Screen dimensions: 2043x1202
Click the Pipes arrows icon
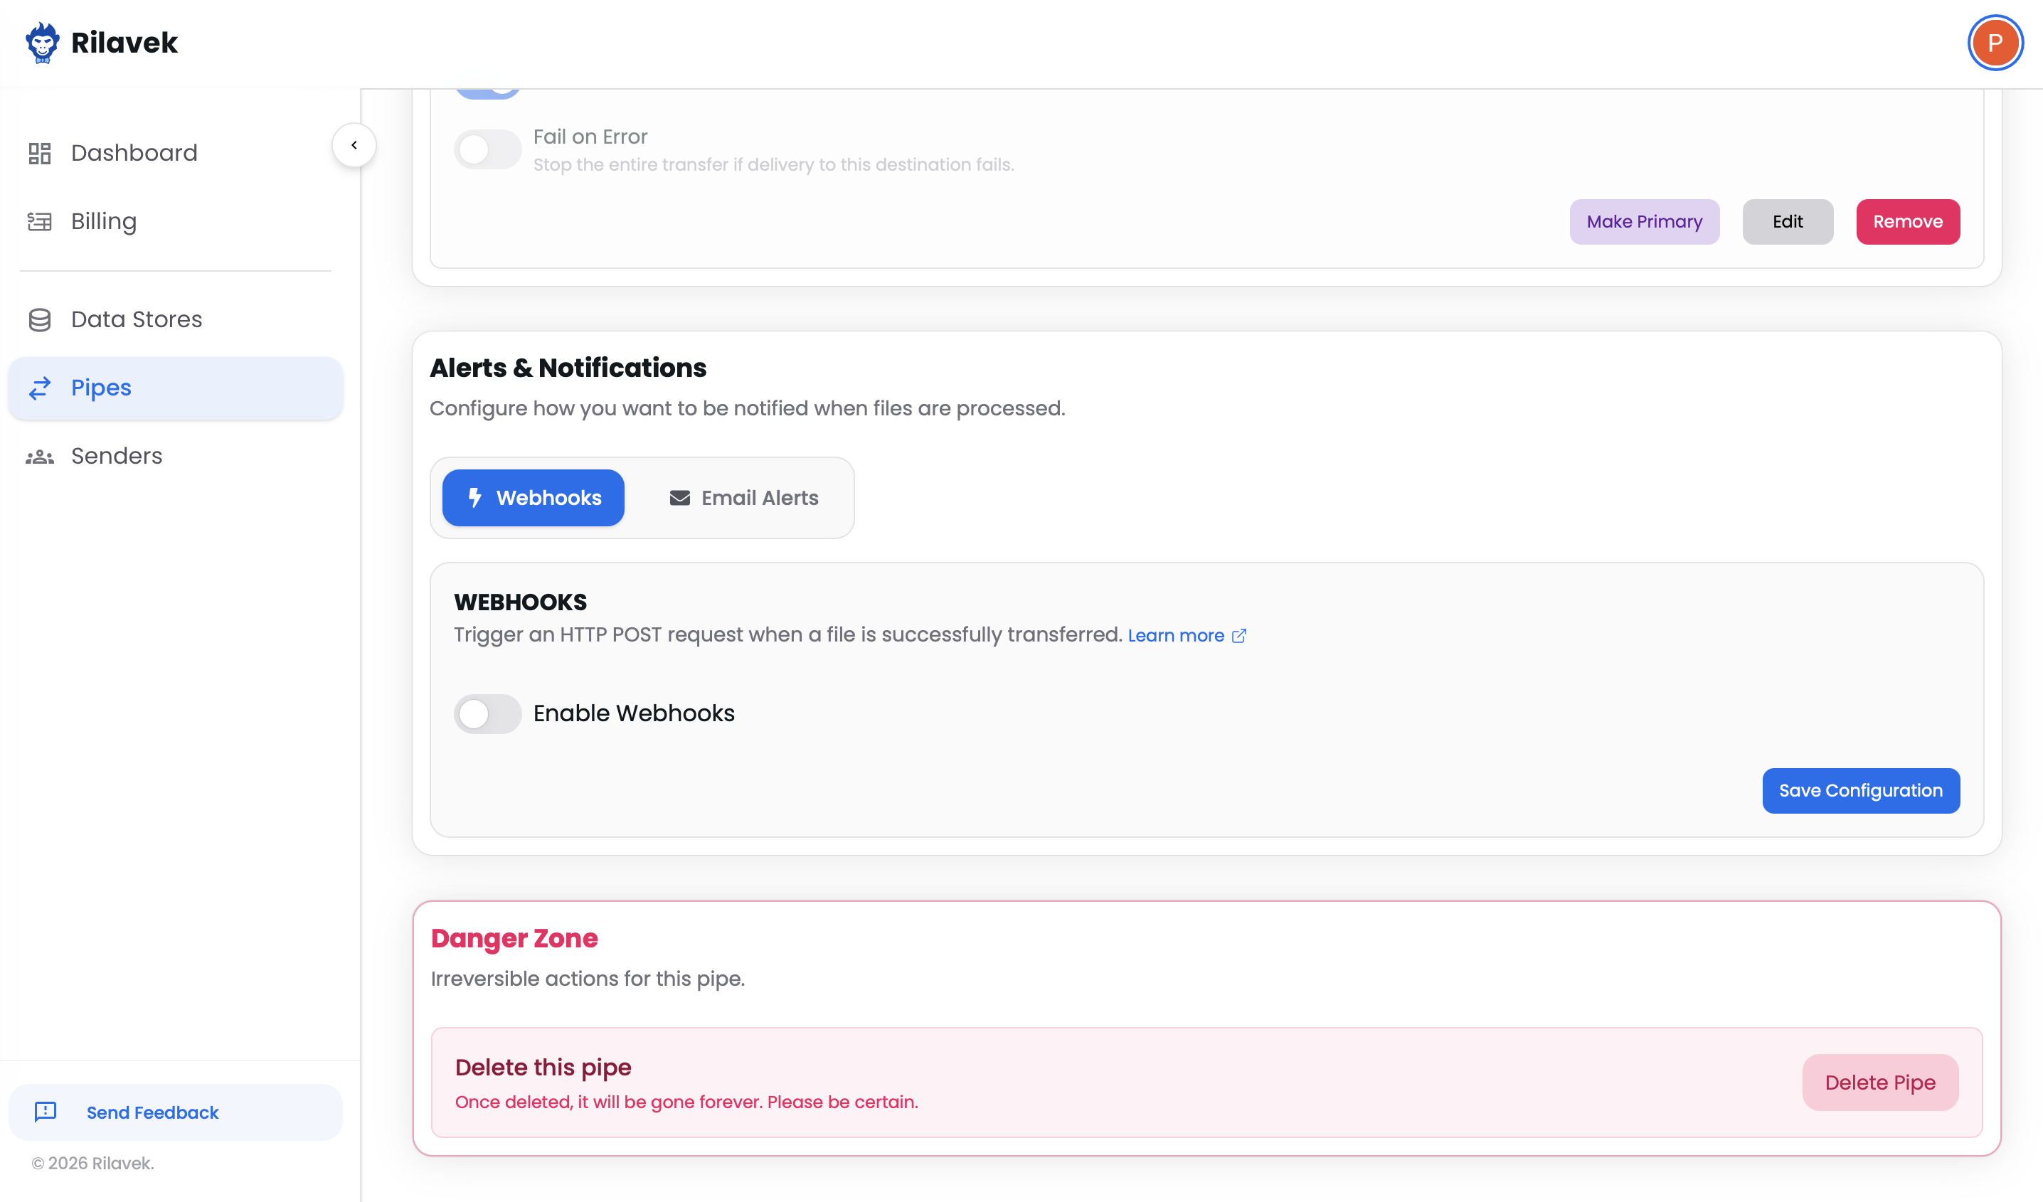40,388
